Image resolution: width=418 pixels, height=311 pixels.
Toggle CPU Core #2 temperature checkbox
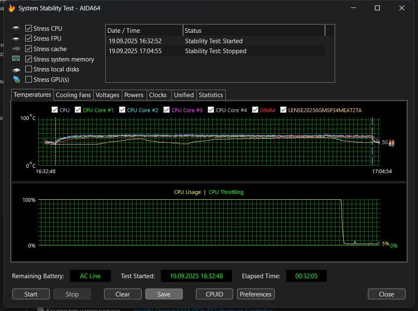(x=122, y=110)
